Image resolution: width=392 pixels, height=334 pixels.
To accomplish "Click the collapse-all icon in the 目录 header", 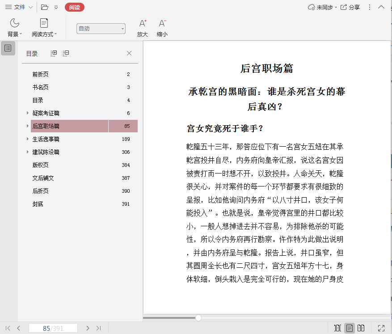I will pyautogui.click(x=66, y=53).
